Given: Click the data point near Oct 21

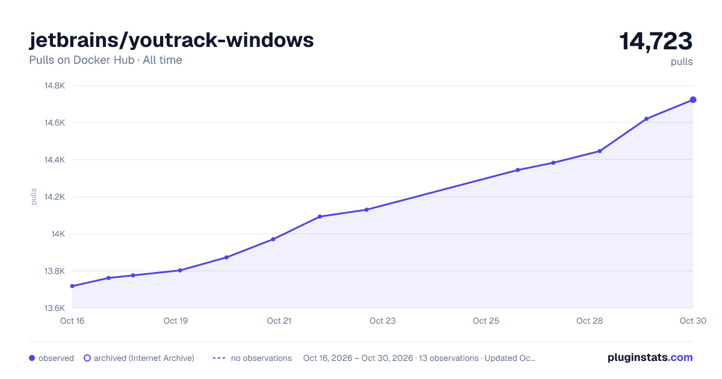Looking at the screenshot, I should coord(273,239).
